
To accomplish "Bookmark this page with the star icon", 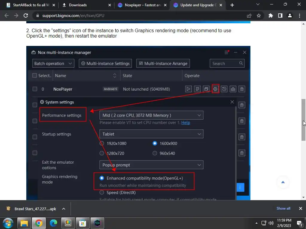I will [x=259, y=16].
